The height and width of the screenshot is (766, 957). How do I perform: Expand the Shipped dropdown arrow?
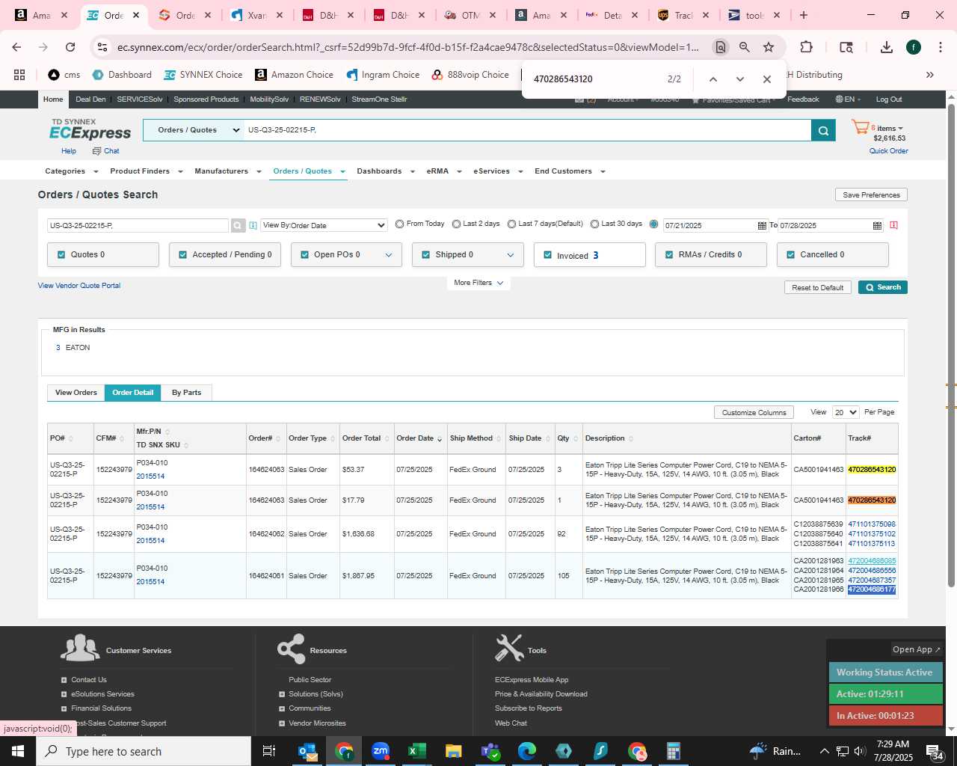[x=510, y=255]
